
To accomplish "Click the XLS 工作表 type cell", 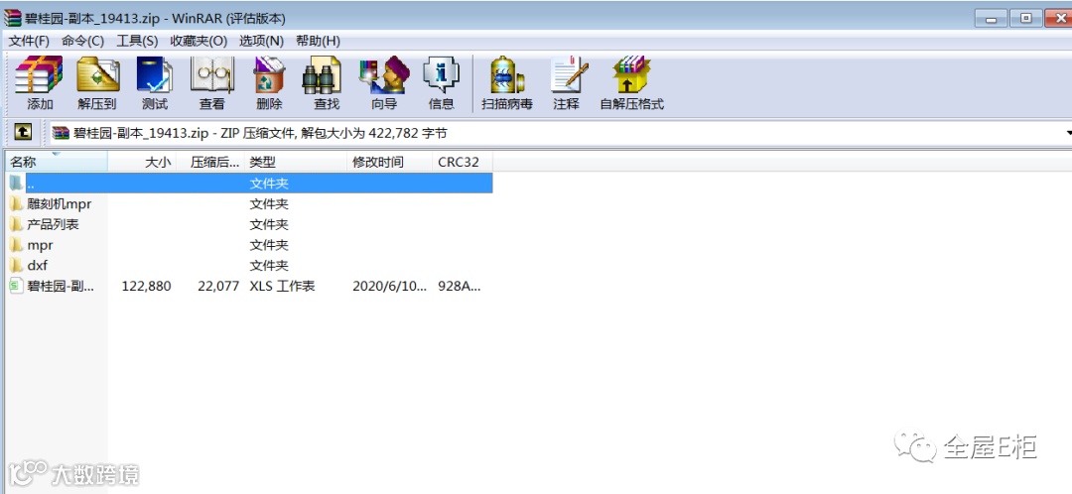I will [x=282, y=286].
